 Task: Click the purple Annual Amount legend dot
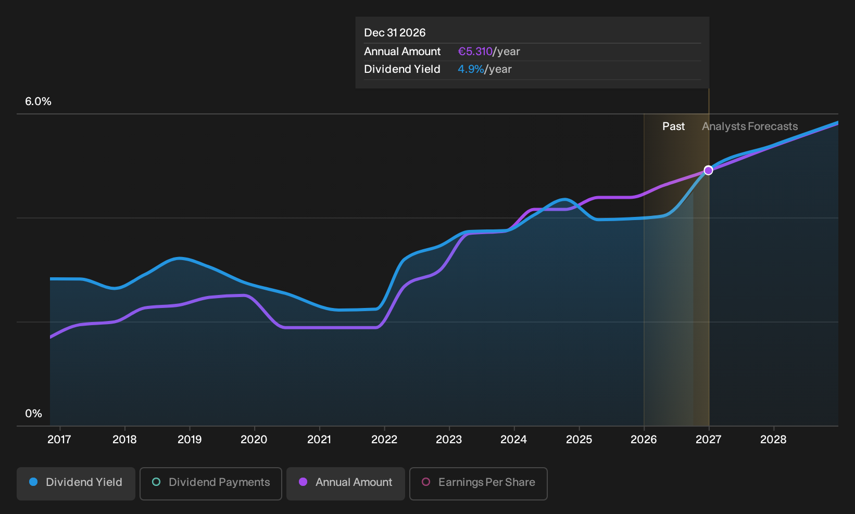(303, 482)
